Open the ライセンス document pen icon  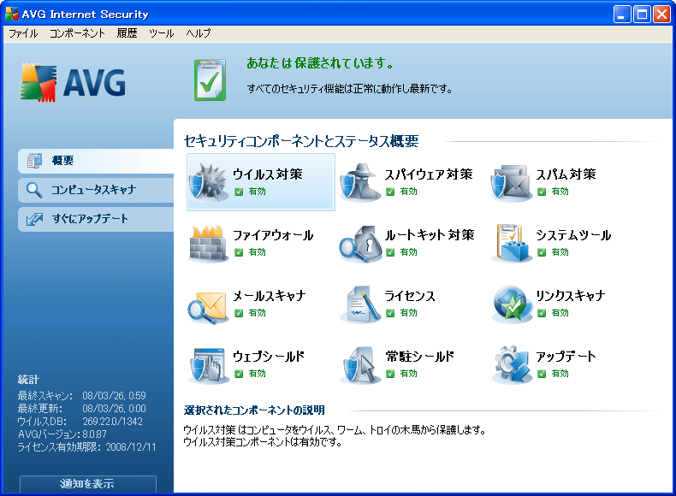click(360, 304)
